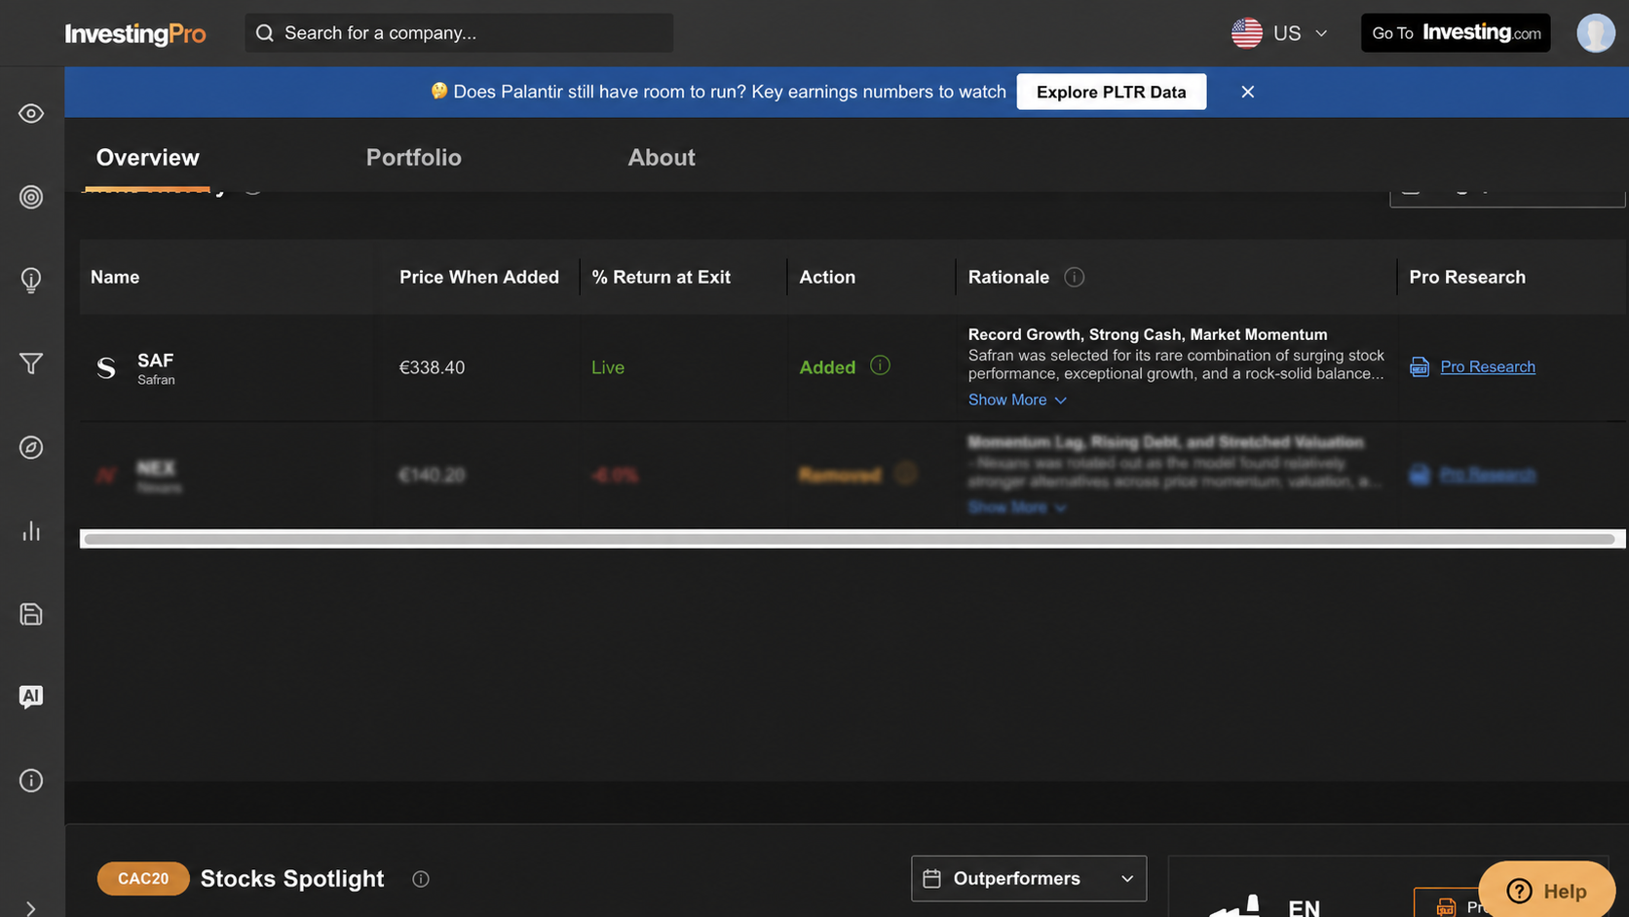Click the % Return at Exit header
This screenshot has width=1629, height=917.
click(x=662, y=278)
